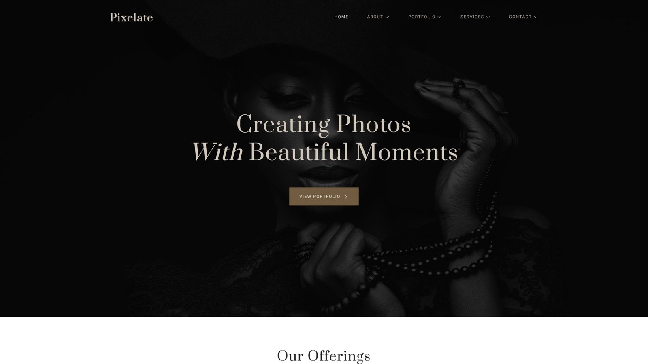Viewport: 648px width, 364px height.
Task: Open the Home menu item
Action: 341,17
